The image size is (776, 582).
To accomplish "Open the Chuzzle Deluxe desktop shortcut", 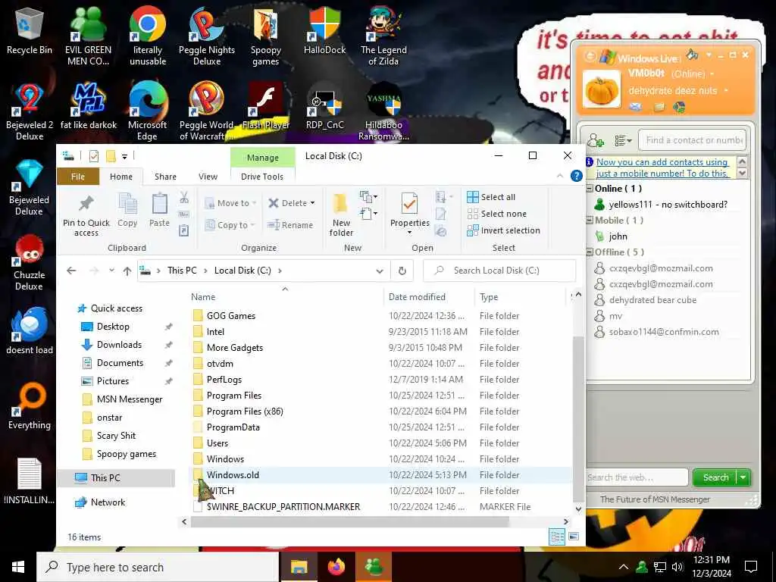I will pyautogui.click(x=30, y=261).
